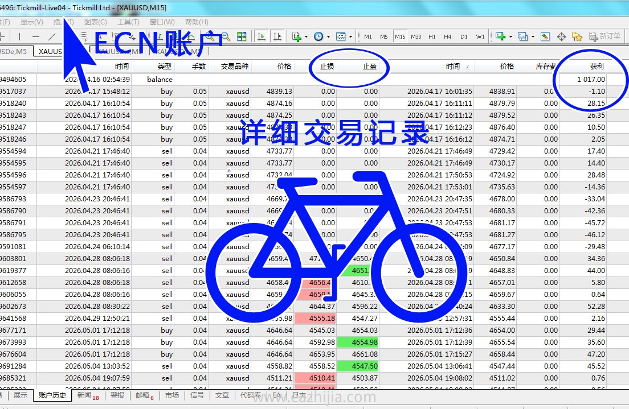Expand the templates dropdown arrow
Screen dimensions: 629x409
pos(350,36)
